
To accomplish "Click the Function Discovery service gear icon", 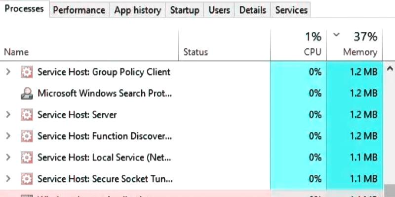I will click(27, 136).
